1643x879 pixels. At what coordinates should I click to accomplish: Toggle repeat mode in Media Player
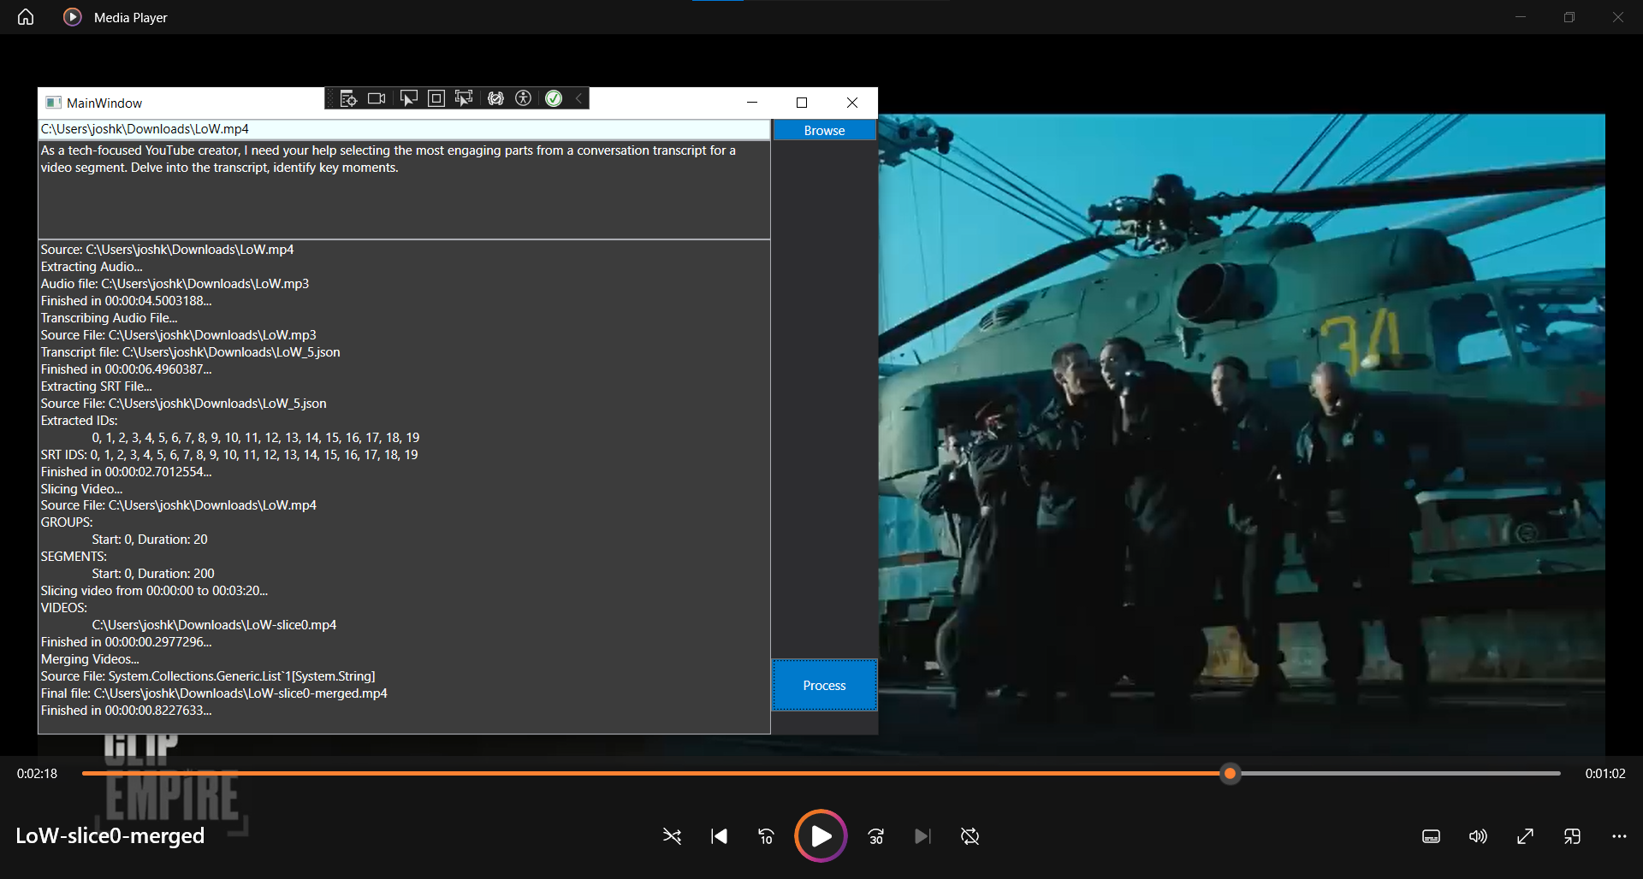coord(970,836)
